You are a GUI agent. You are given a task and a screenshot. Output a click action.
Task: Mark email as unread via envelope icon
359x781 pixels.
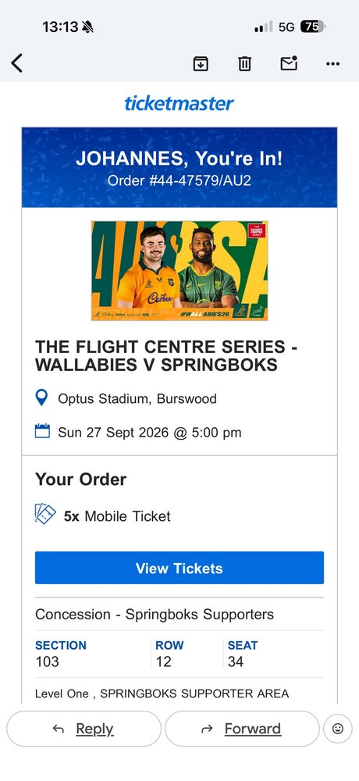coord(289,63)
